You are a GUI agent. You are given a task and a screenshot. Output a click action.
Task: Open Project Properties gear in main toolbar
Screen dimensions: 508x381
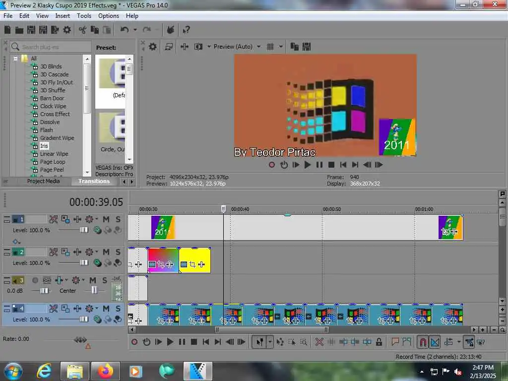tap(67, 30)
